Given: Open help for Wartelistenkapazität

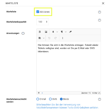Looking at the screenshot, I should (100, 20).
